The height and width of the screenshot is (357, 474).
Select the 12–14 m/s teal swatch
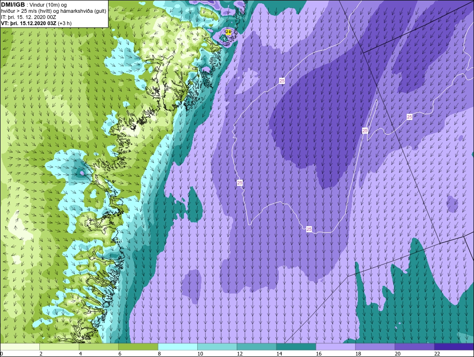click(256, 347)
